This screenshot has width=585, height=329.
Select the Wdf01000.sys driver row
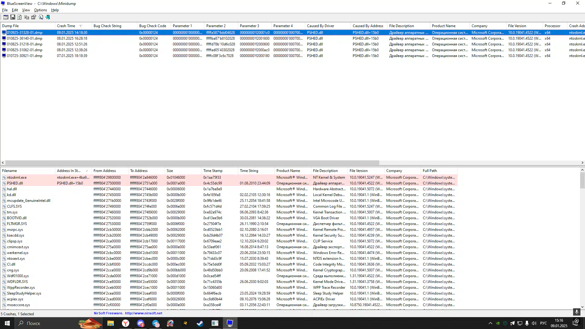[229, 276]
